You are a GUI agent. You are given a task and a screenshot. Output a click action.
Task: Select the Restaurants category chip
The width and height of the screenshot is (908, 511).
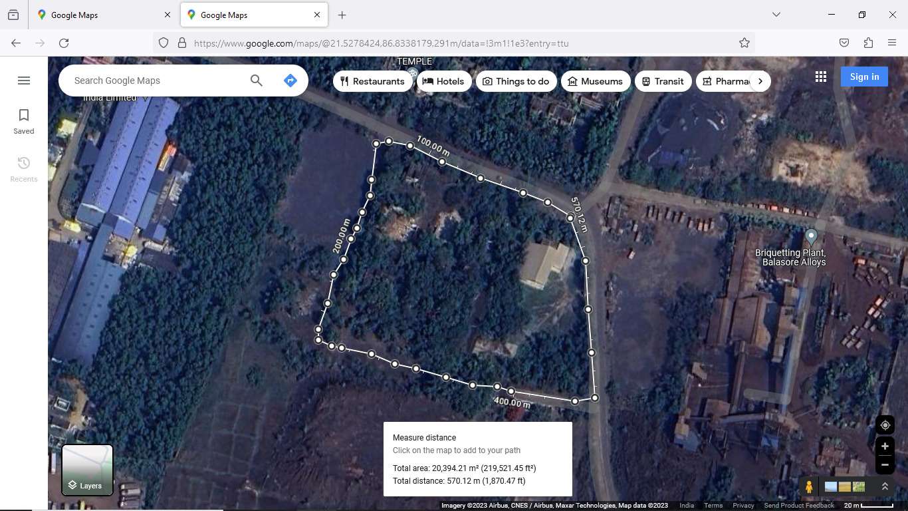[x=372, y=81]
